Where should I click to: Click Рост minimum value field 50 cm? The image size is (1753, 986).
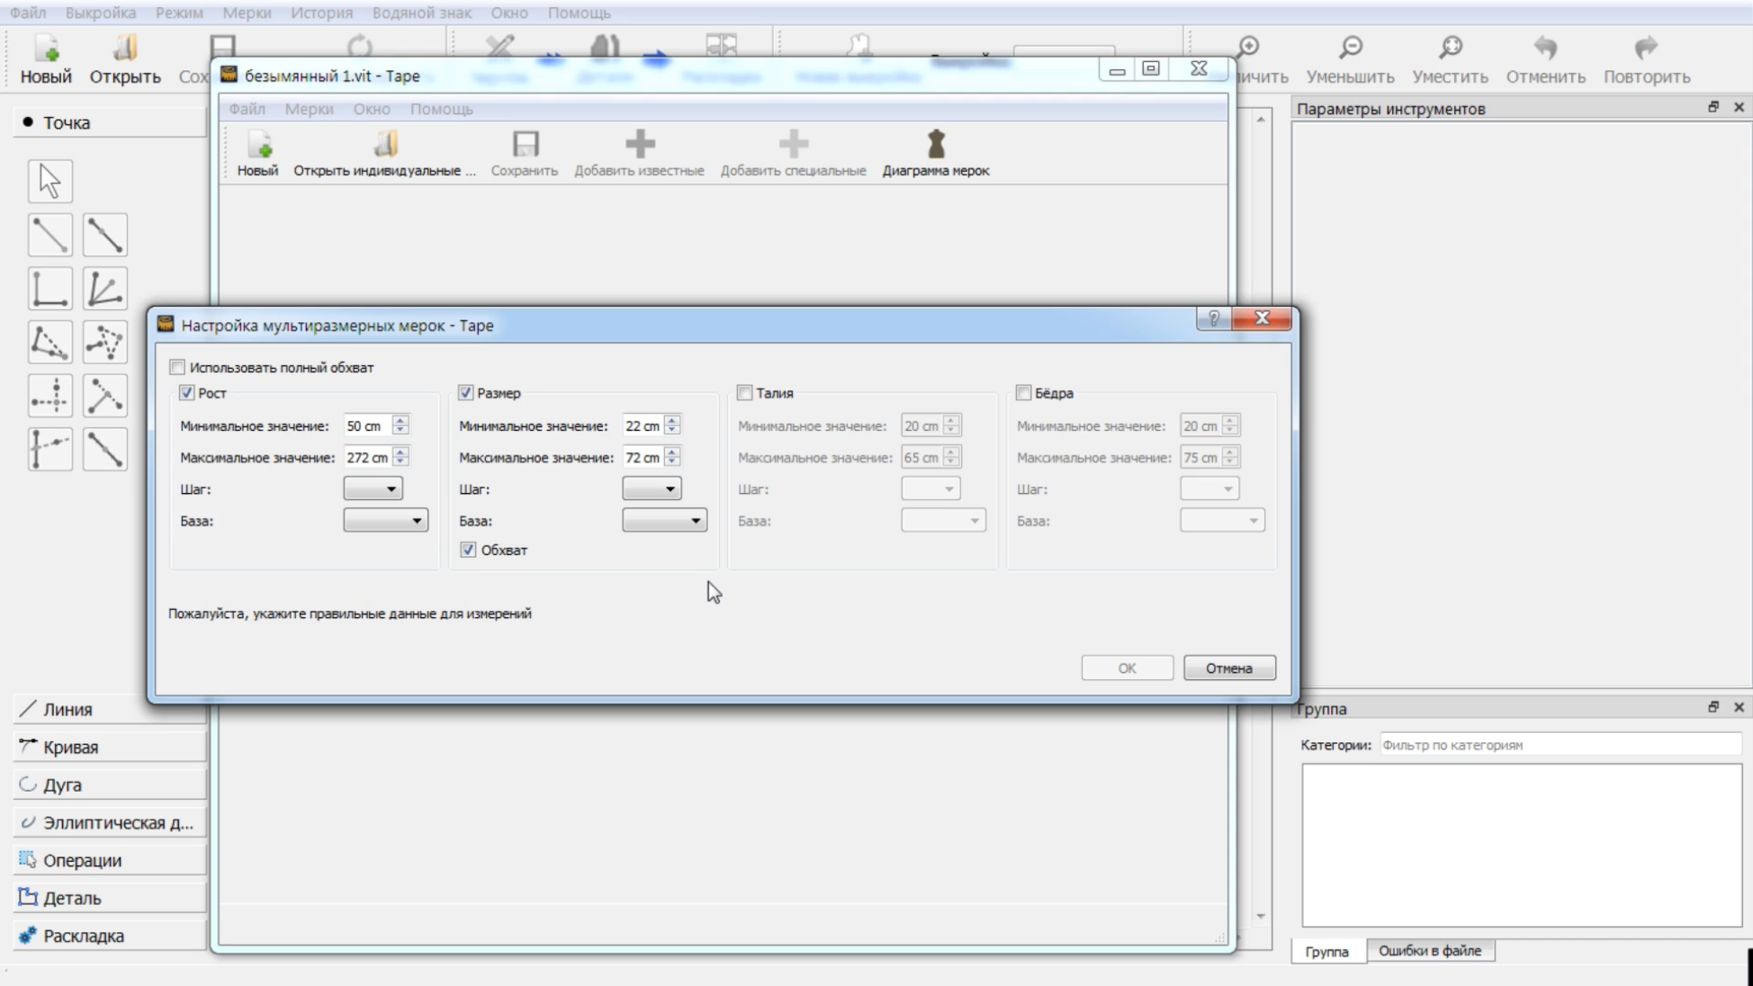(368, 426)
